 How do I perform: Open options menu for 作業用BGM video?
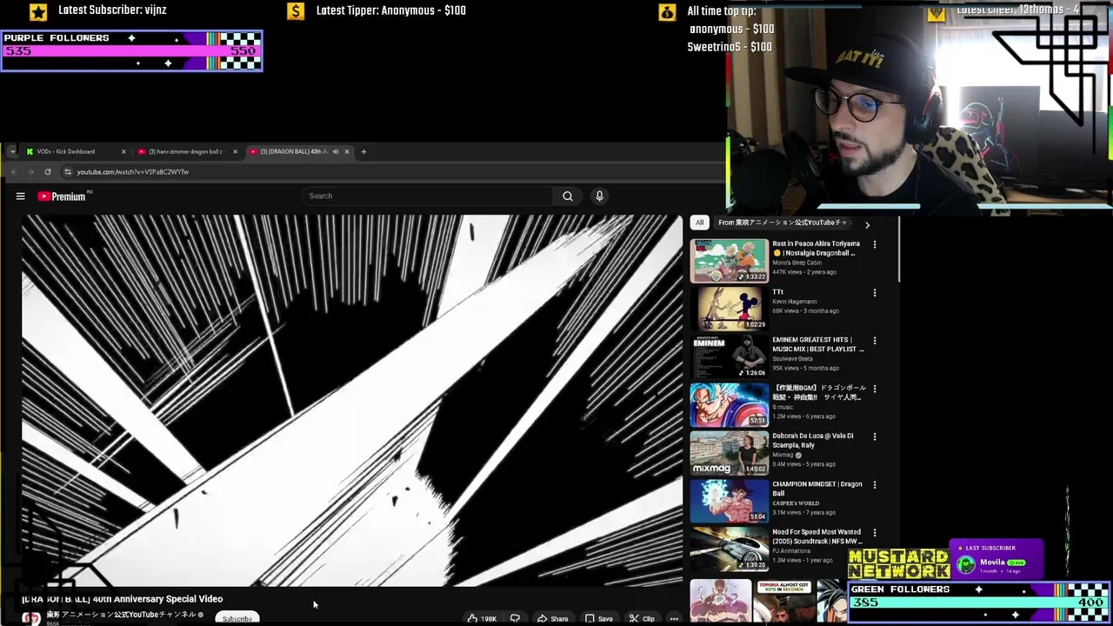click(875, 389)
